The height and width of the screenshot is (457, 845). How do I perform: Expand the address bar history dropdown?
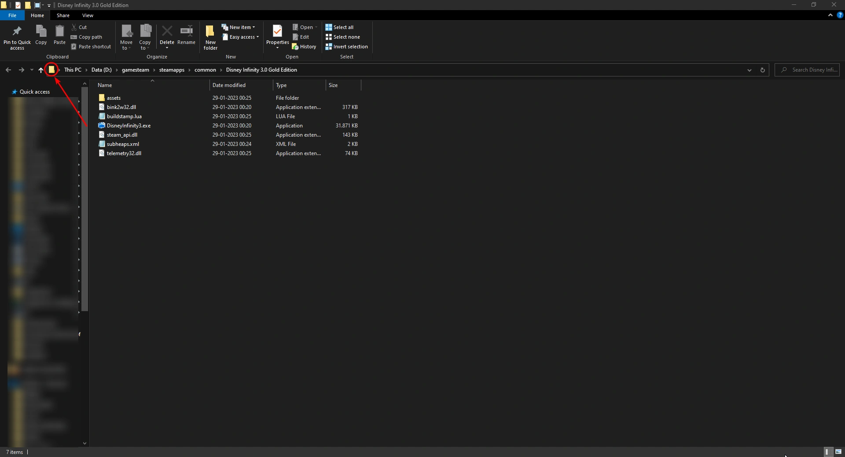[x=749, y=70]
